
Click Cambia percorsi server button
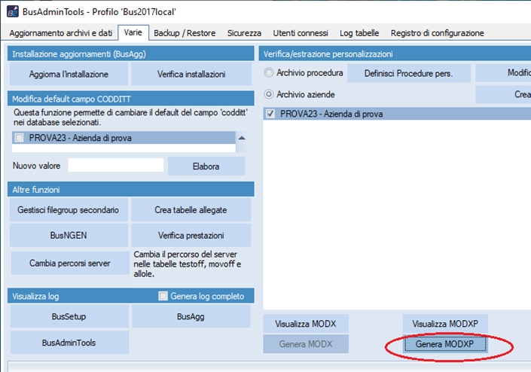click(x=70, y=263)
